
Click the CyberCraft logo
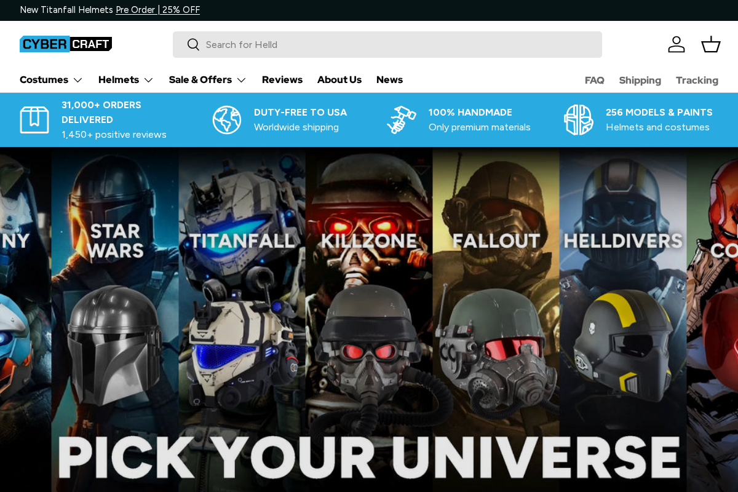click(65, 44)
